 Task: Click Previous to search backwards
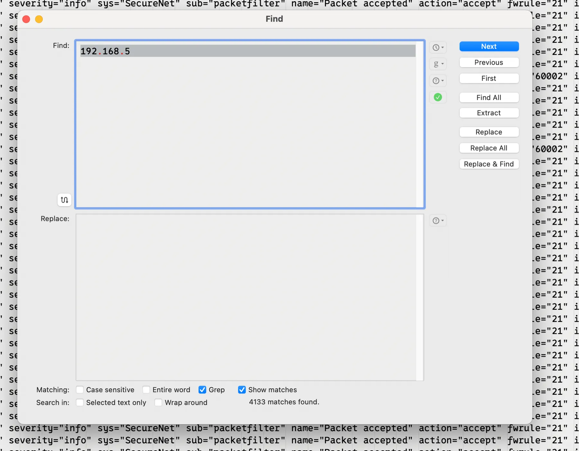pos(489,62)
